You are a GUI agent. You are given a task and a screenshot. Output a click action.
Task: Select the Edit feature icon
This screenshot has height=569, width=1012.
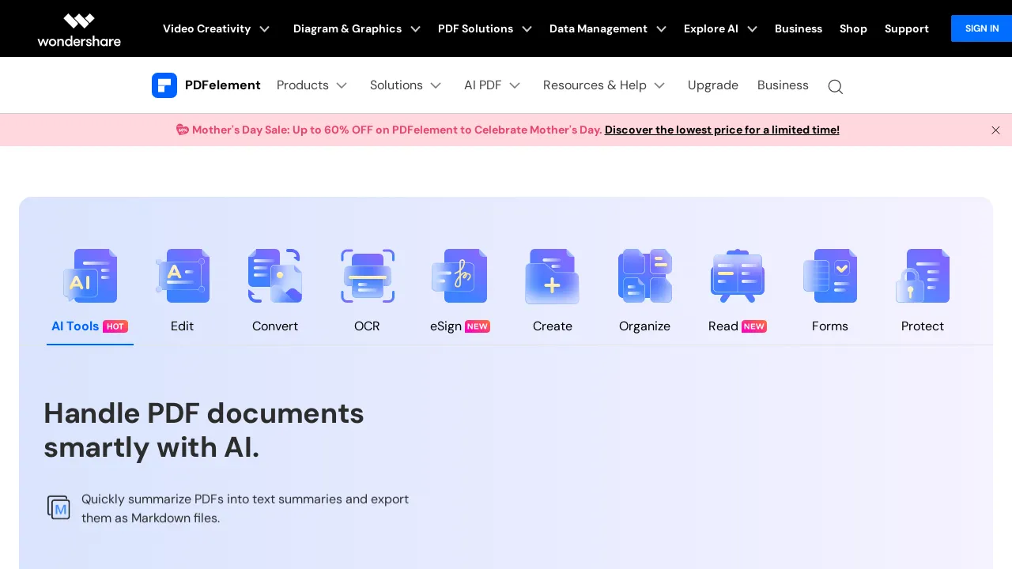click(183, 276)
